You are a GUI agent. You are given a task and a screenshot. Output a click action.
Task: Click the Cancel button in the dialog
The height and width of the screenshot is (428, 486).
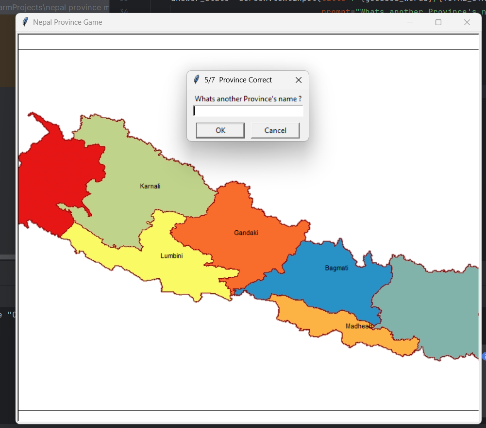point(275,130)
